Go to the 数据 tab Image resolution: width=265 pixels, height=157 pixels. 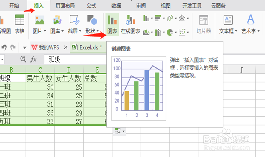tap(116, 6)
